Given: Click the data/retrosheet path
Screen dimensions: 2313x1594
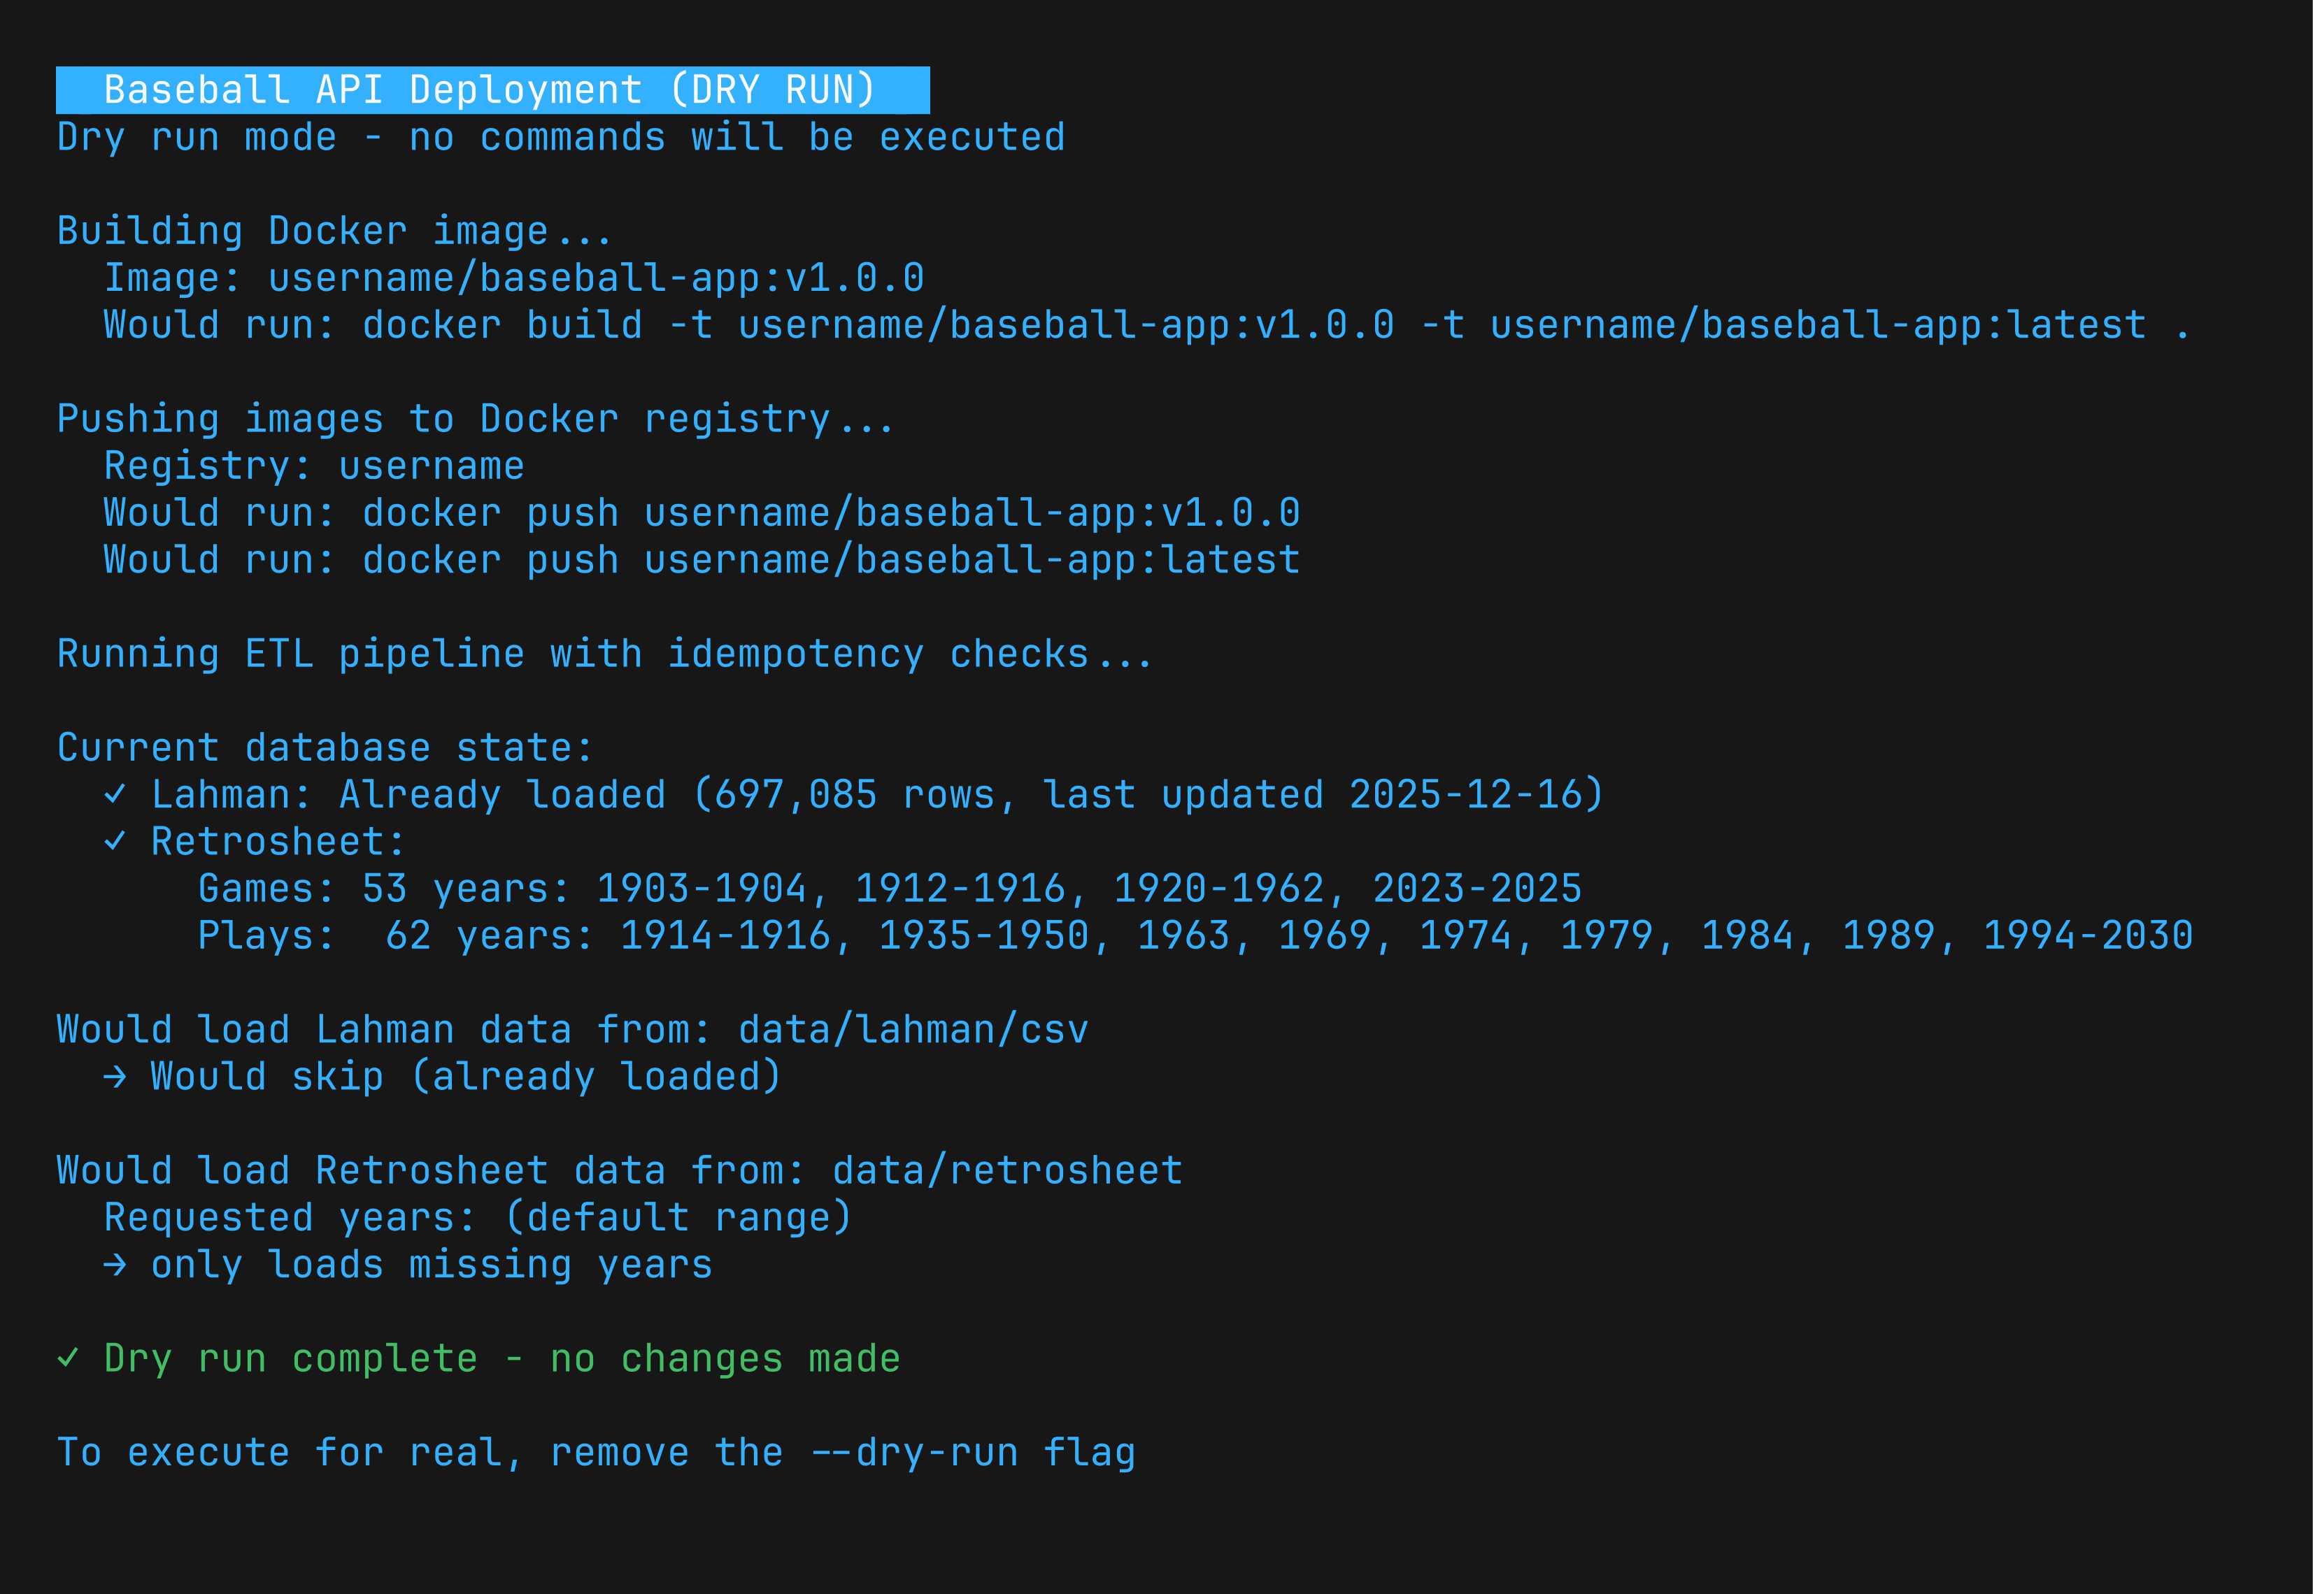Looking at the screenshot, I should pos(1007,1170).
